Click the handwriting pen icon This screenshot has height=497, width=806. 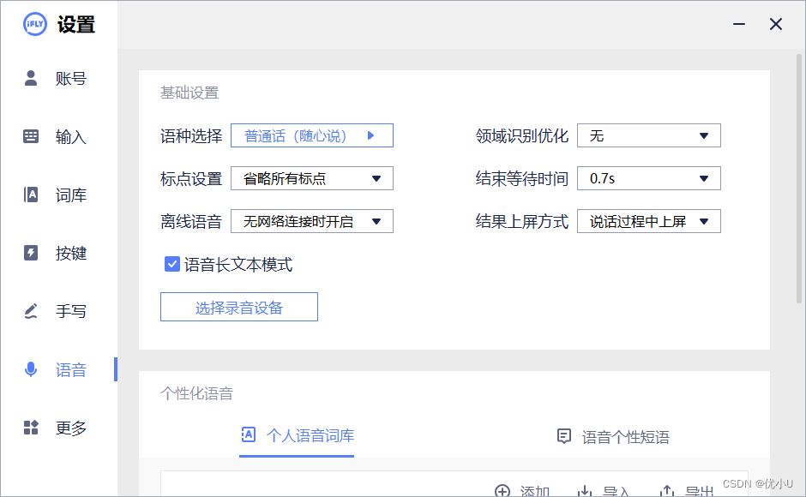coord(31,311)
